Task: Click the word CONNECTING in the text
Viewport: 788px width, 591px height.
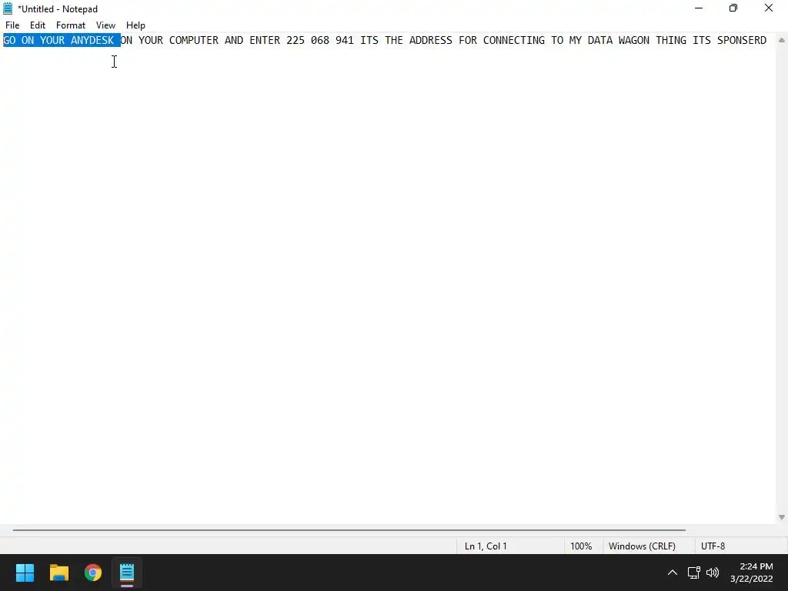Action: tap(514, 40)
